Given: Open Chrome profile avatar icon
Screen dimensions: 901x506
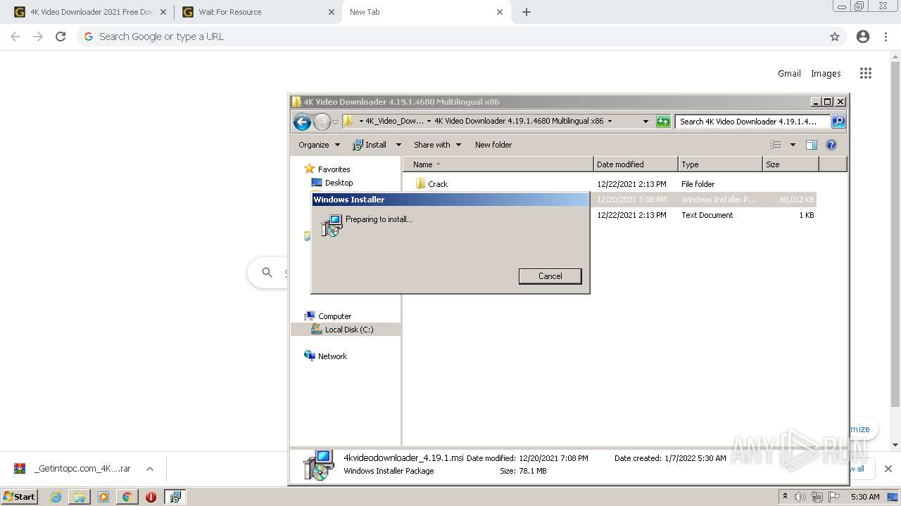Looking at the screenshot, I should 863,37.
